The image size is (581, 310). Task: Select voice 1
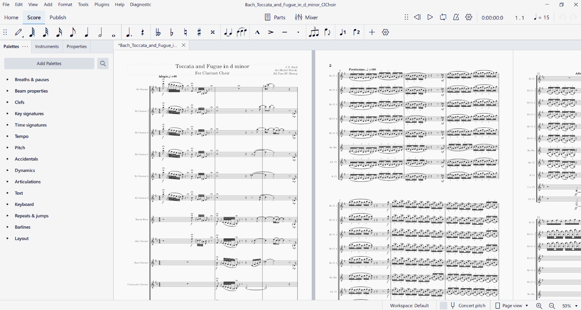coord(343,32)
